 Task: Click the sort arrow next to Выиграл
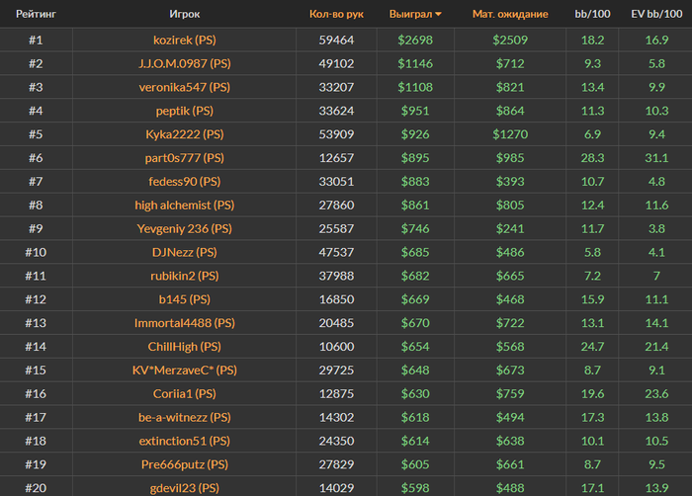pos(438,14)
